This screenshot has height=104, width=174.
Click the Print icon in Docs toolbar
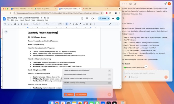[x=15, y=24]
